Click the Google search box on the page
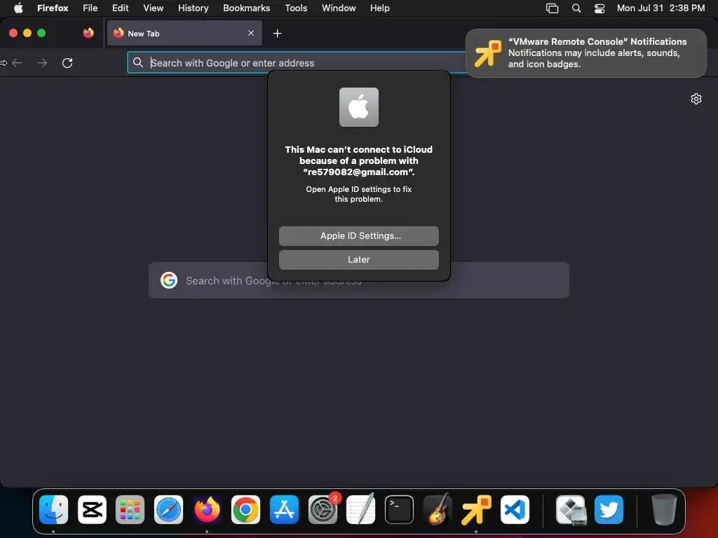The image size is (718, 538). tap(358, 280)
